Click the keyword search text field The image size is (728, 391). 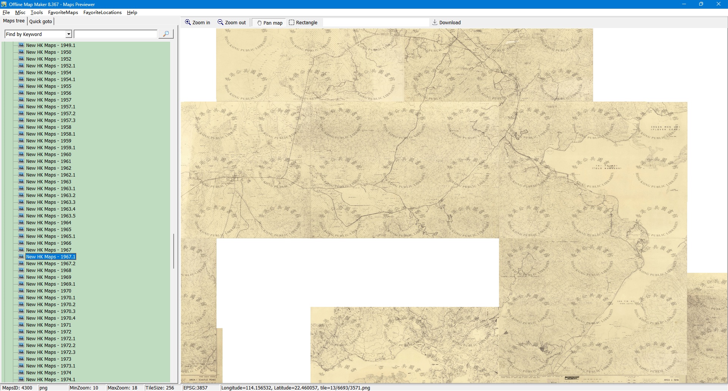(x=116, y=34)
